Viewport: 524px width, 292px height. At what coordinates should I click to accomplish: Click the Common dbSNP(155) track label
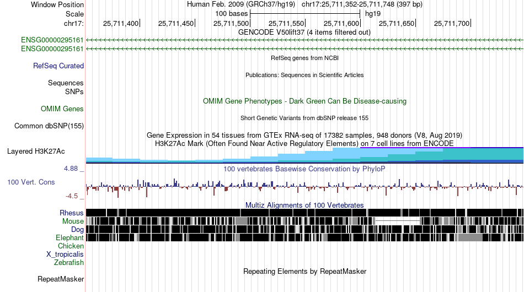49,126
